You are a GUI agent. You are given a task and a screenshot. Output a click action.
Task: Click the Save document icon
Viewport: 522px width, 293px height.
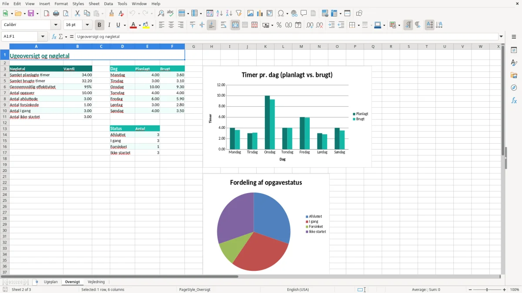[x=31, y=13]
